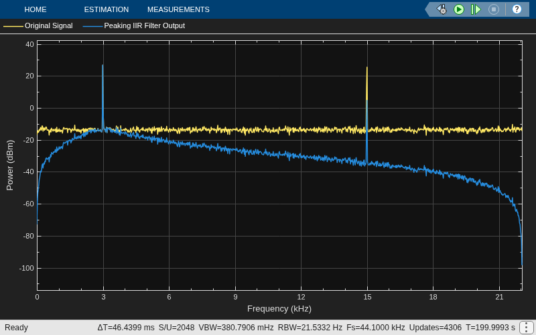This screenshot has height=335, width=536.
Task: Click the RBW=21.5332 Hz status readout
Action: coord(310,328)
